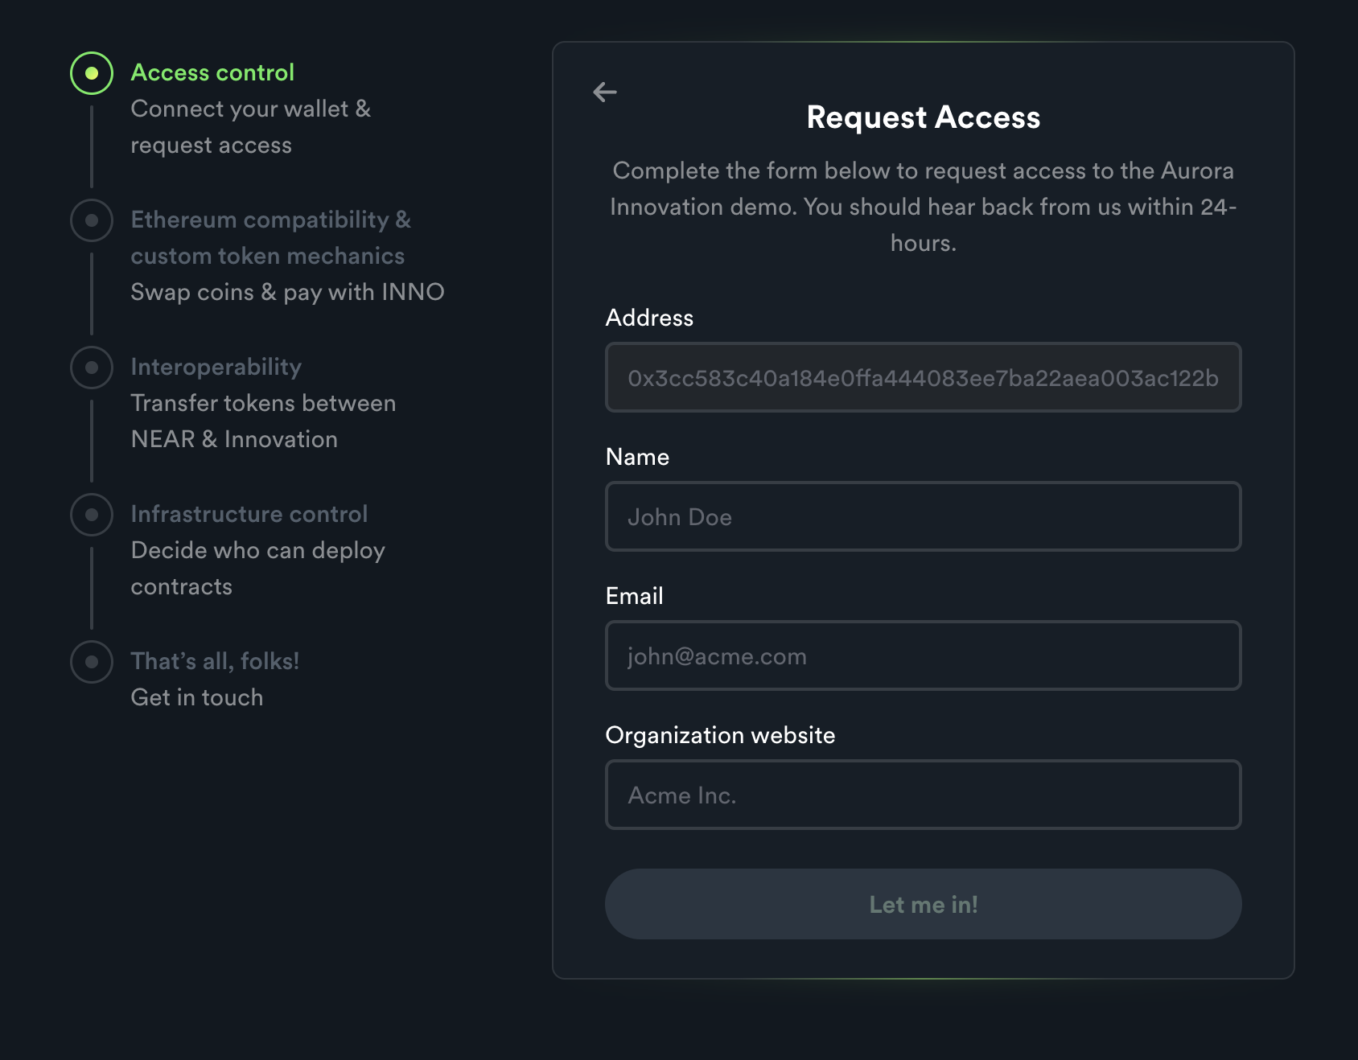Focus the Organization website field

coord(923,795)
